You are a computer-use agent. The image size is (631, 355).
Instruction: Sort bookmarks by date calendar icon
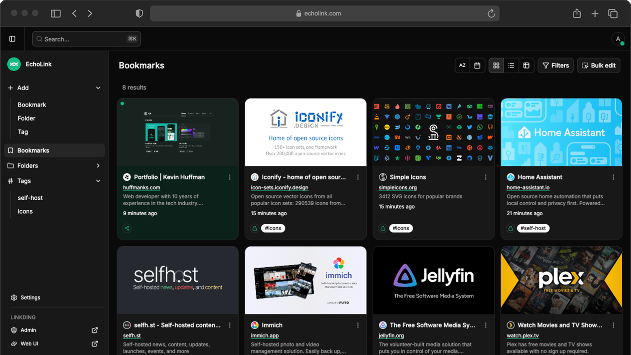tap(477, 65)
